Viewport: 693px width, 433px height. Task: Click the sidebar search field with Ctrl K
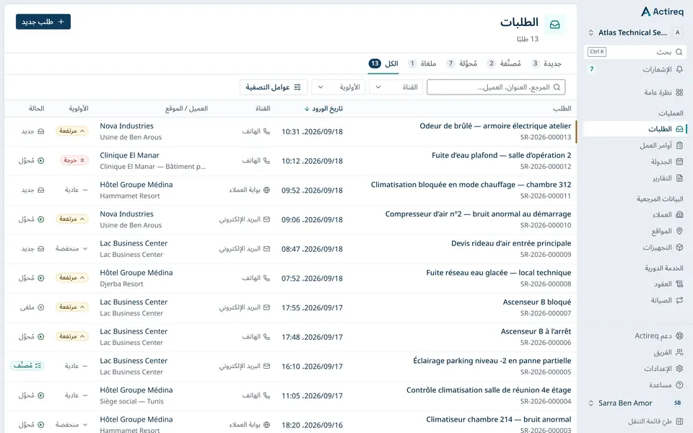point(635,52)
